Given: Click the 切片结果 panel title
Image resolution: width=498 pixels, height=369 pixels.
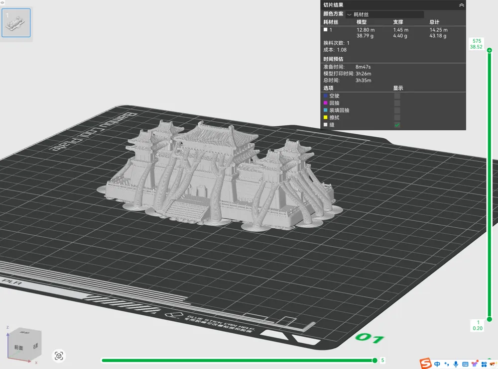Looking at the screenshot, I should (333, 5).
